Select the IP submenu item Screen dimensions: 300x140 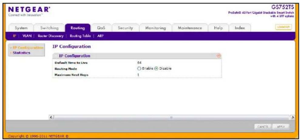(x=14, y=36)
